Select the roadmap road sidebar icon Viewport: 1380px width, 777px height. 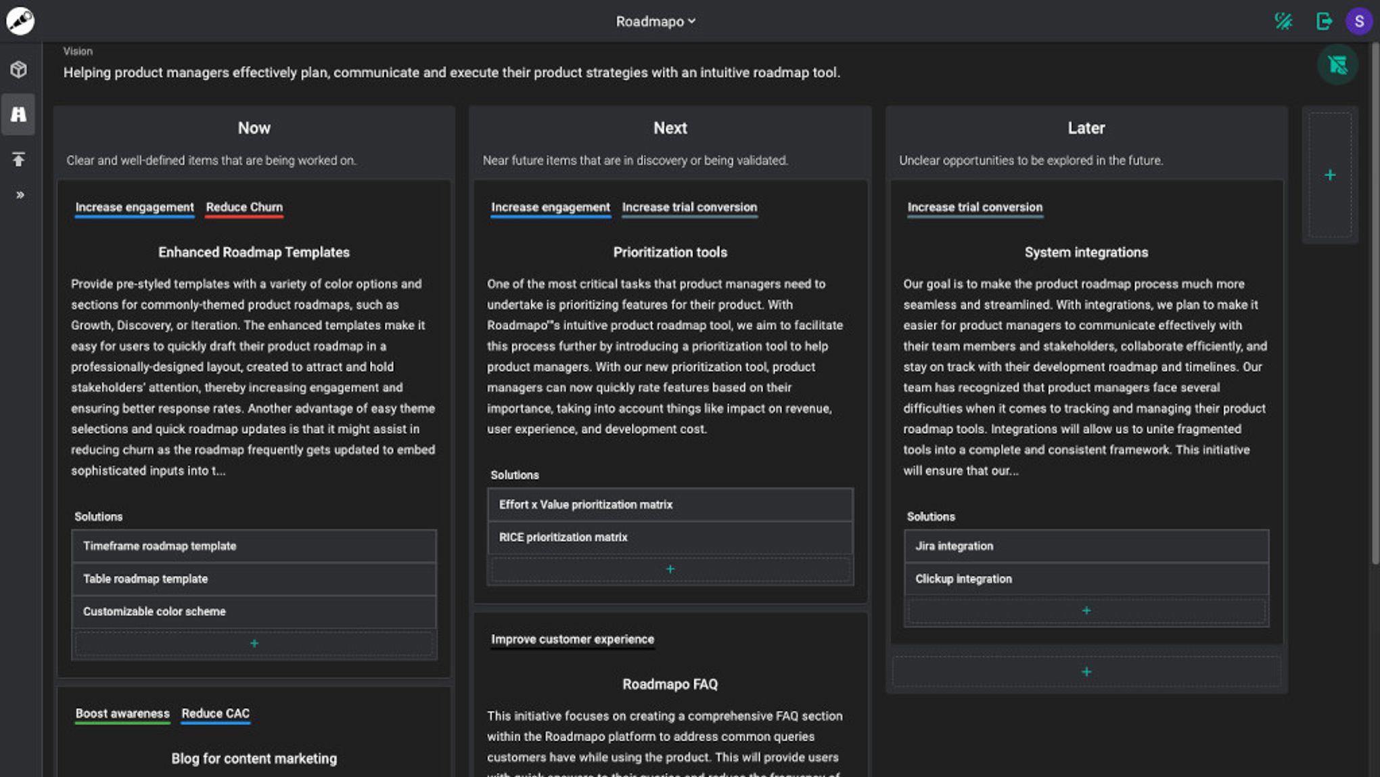(x=19, y=114)
